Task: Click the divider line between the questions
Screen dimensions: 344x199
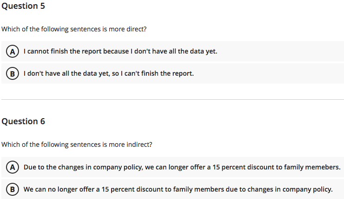Action: [172, 99]
